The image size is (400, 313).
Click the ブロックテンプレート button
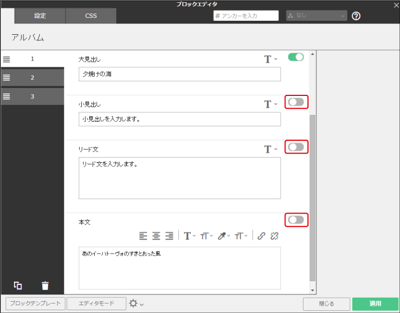click(35, 303)
